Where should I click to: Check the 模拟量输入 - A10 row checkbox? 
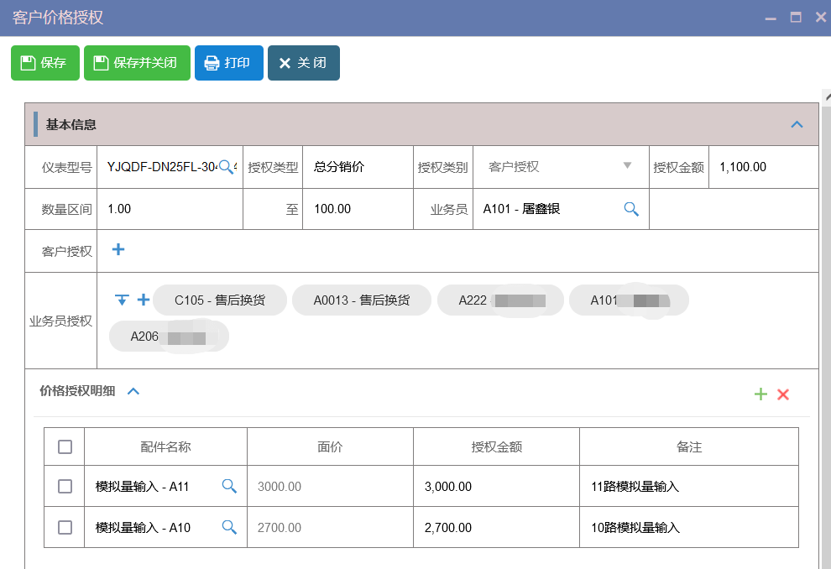[65, 527]
